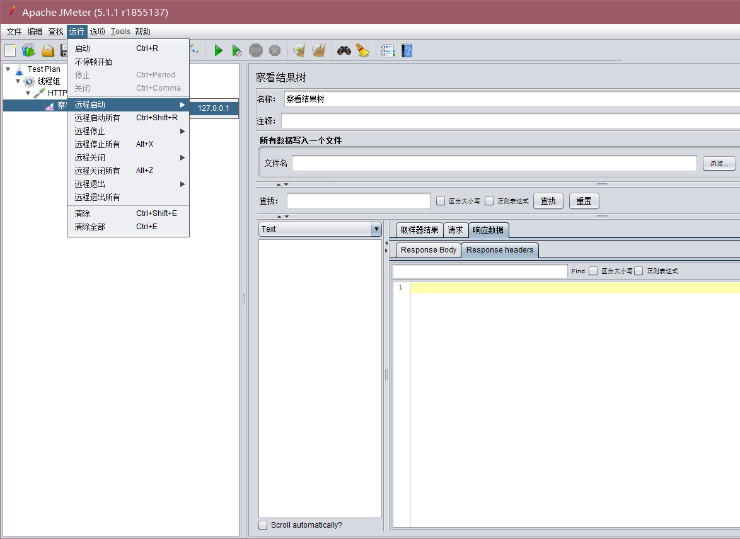The width and height of the screenshot is (740, 539).
Task: Switch to the 请求 tab
Action: tap(456, 230)
